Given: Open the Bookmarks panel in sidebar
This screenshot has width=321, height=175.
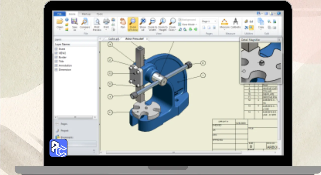Looking at the screenshot, I should tap(67, 137).
